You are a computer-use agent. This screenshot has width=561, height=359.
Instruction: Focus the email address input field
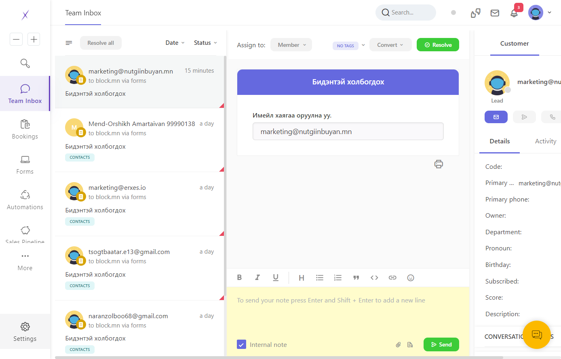(x=348, y=131)
